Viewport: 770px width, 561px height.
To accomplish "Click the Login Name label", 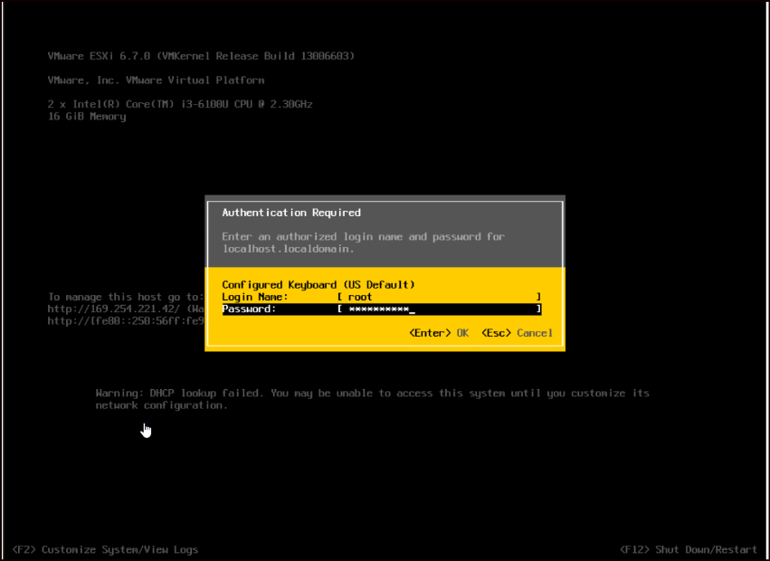I will [254, 297].
